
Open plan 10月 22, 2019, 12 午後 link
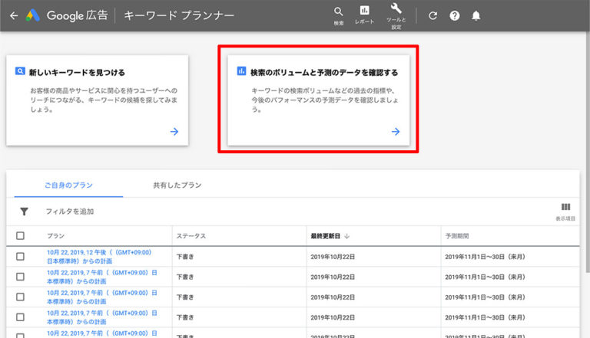tap(99, 257)
